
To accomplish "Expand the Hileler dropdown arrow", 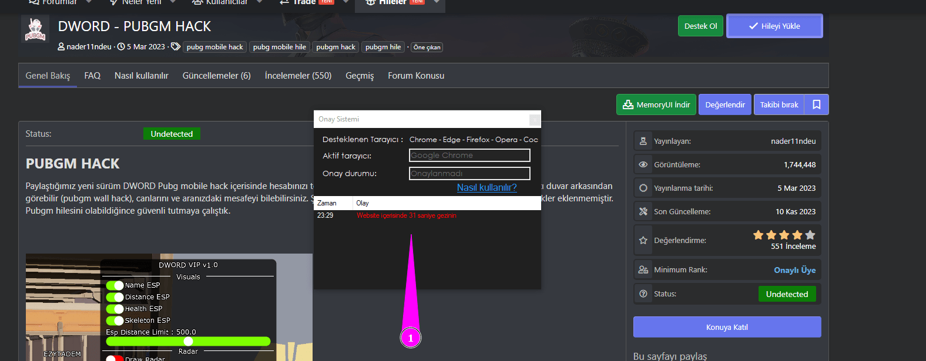I will [436, 2].
